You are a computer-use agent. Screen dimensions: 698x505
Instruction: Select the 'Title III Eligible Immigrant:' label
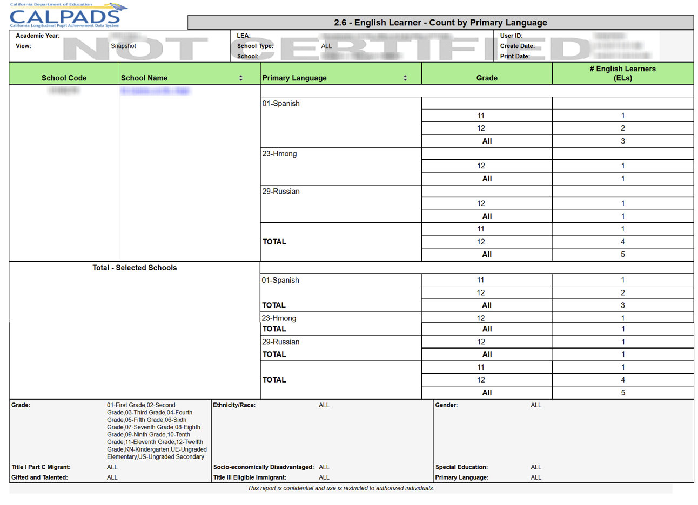tap(250, 477)
